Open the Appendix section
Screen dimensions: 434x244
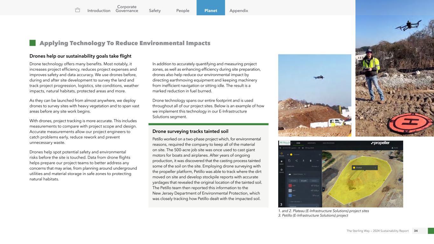239,10
